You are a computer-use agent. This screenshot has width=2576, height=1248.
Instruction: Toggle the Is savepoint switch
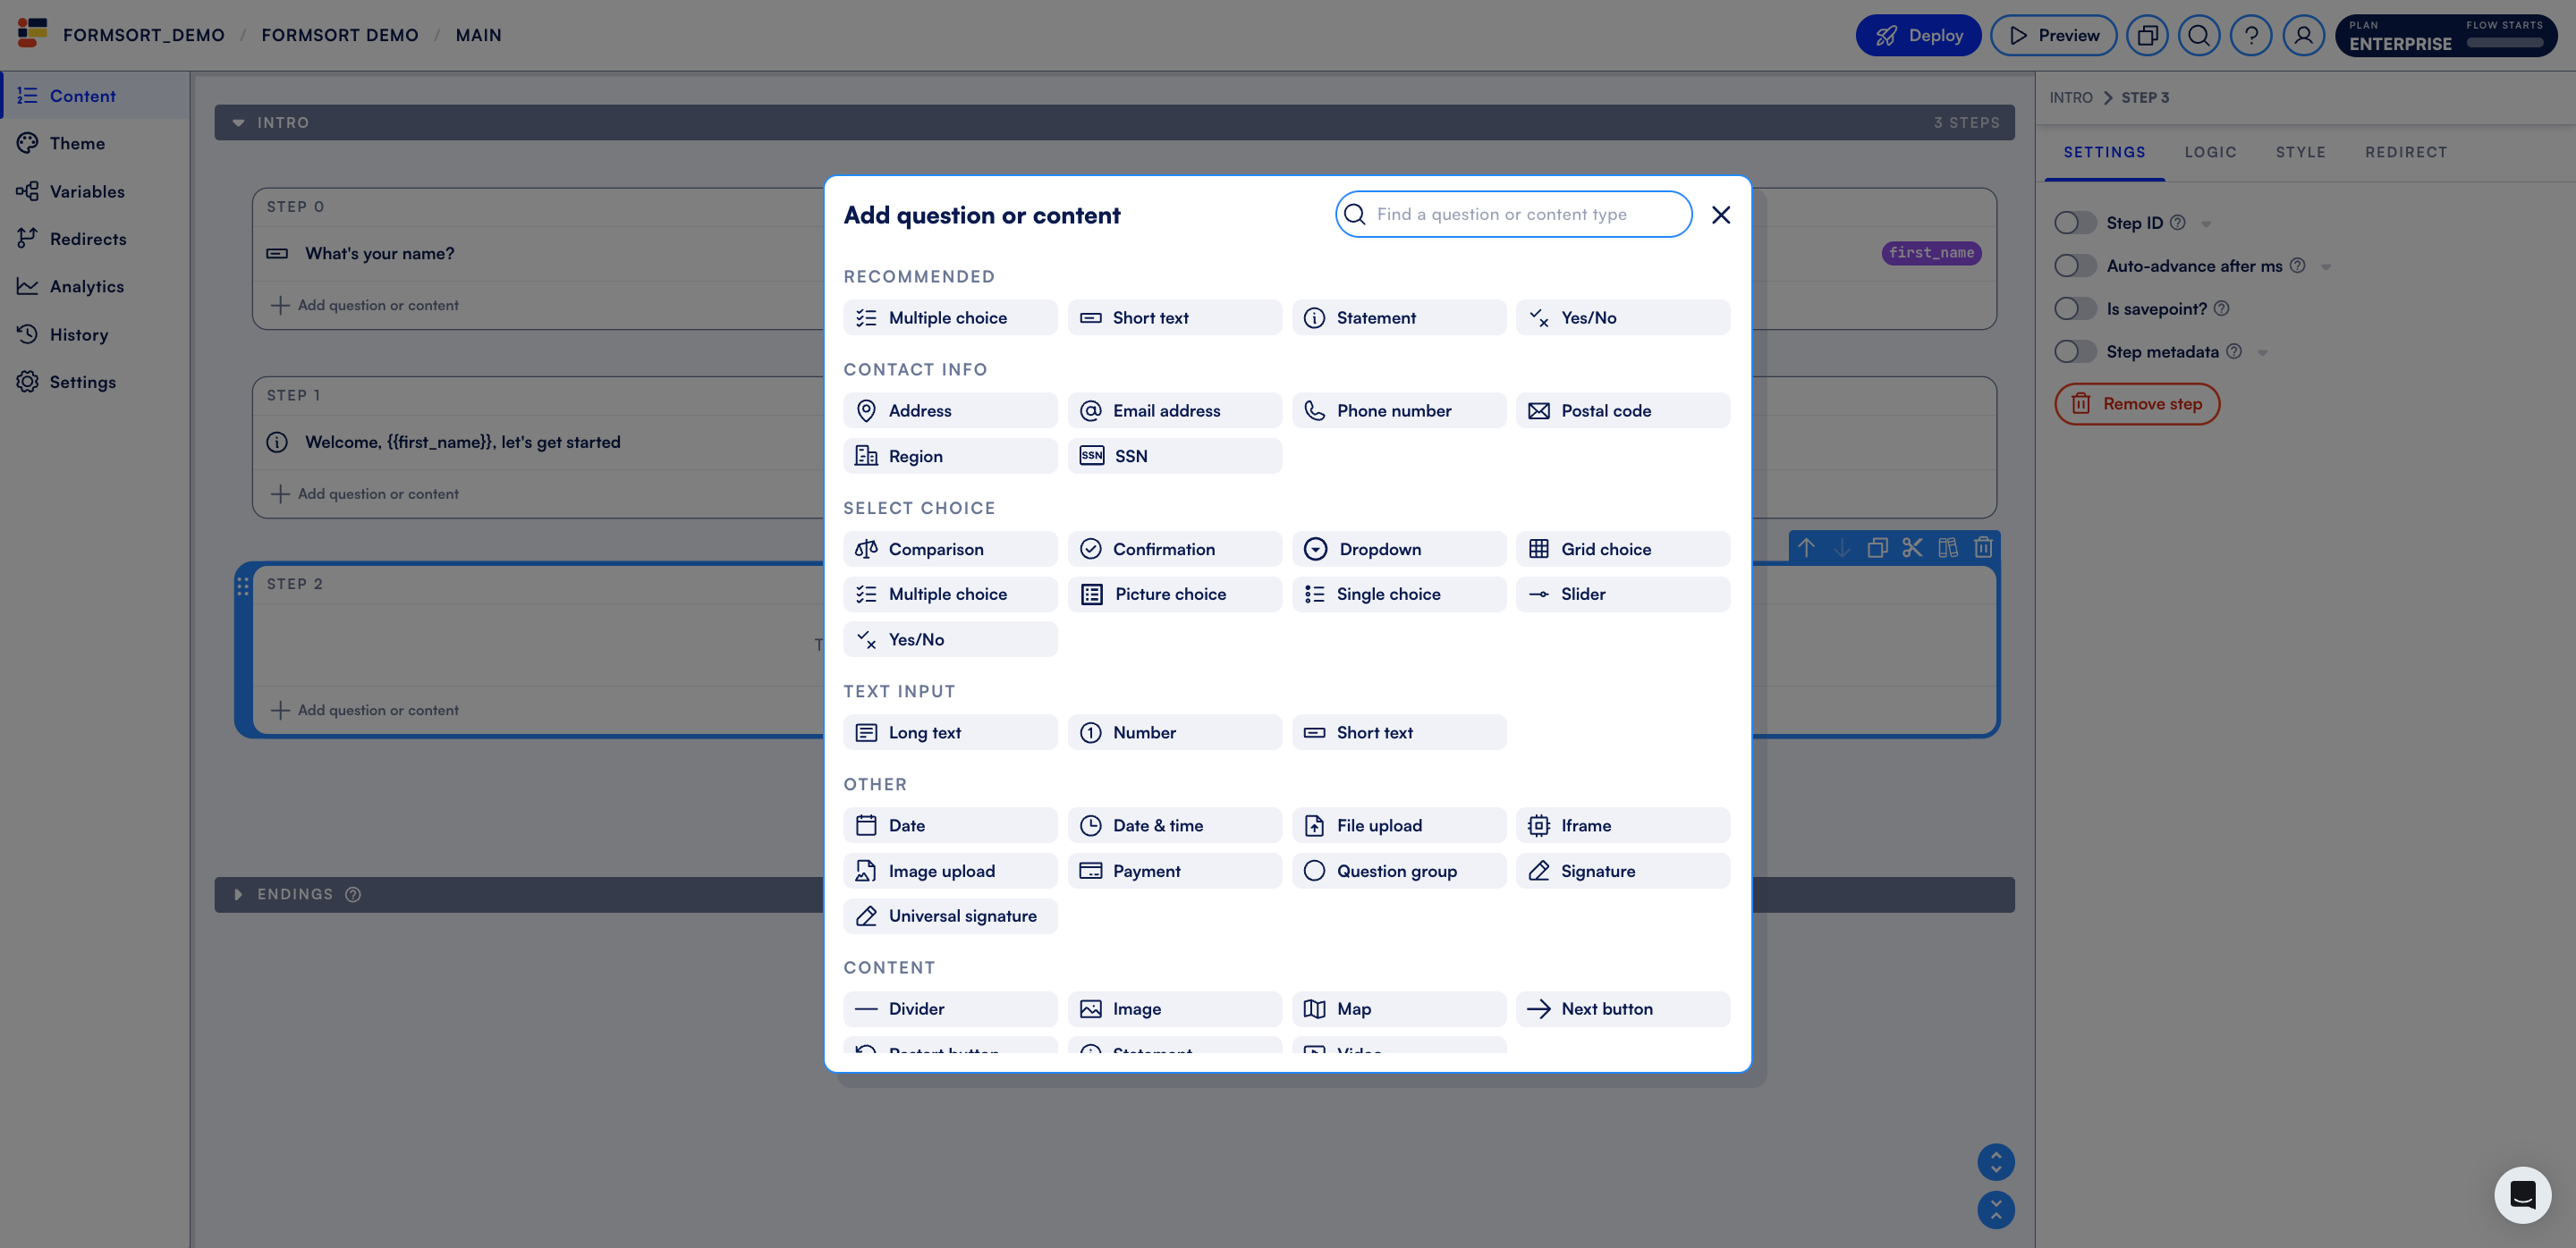coord(2075,308)
